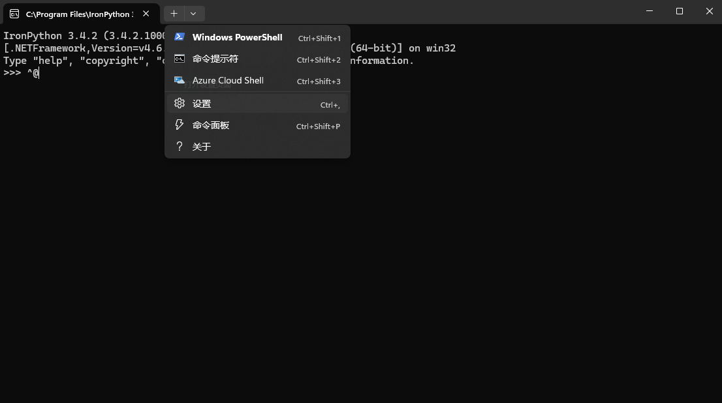This screenshot has width=722, height=403.
Task: Select 关于 in the dropdown menu
Action: click(x=202, y=147)
